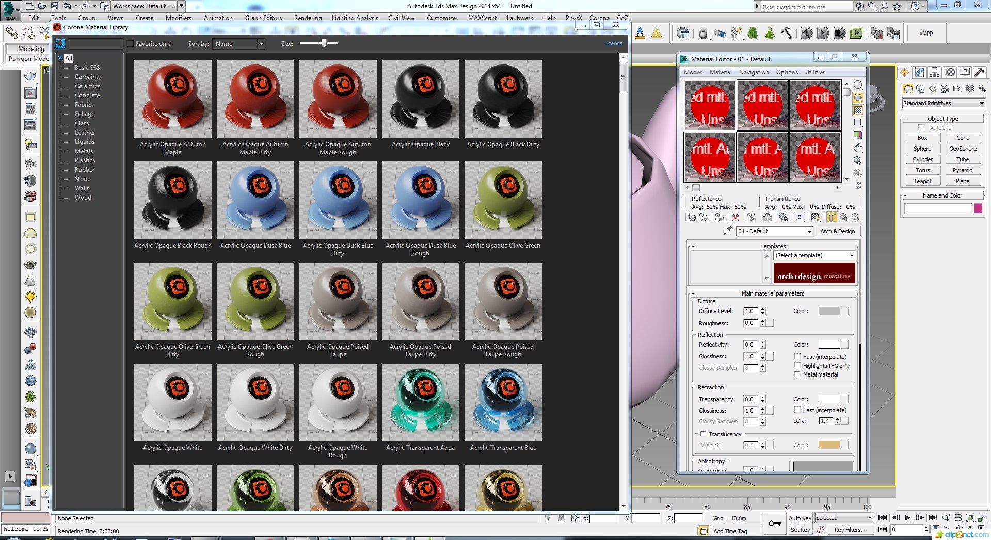Toggle checkered Background icon in Material Editor
Image resolution: width=991 pixels, height=540 pixels.
[x=858, y=110]
